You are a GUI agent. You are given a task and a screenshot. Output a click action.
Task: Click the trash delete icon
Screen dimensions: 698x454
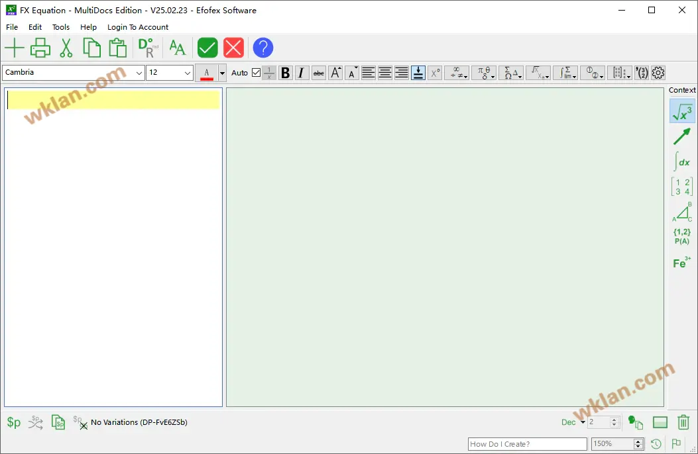tap(684, 422)
